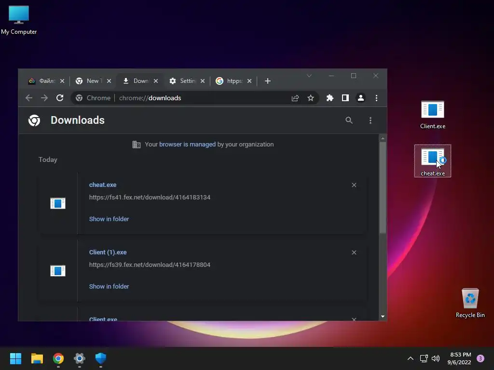Close the Settings tab
This screenshot has height=370, width=494.
coord(203,81)
